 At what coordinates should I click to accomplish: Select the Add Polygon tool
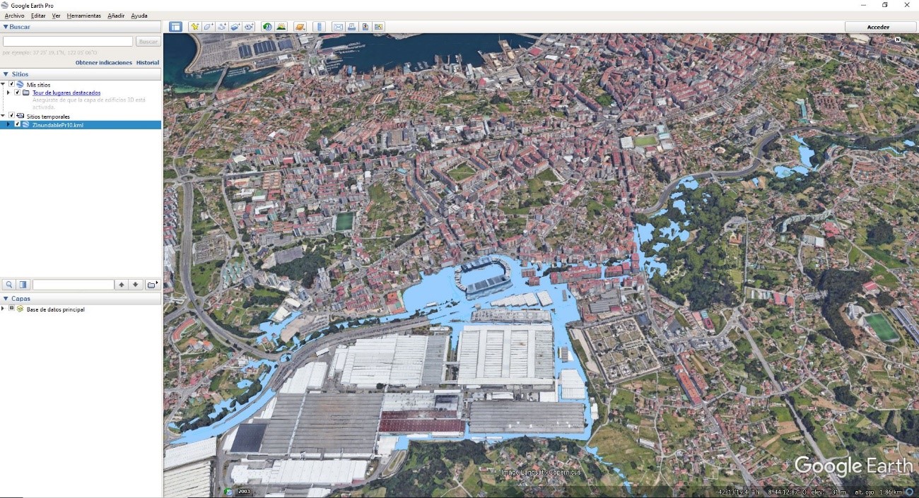(208, 27)
